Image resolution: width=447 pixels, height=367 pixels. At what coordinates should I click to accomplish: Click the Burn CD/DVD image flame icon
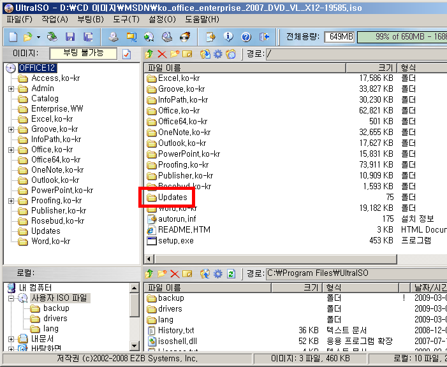[185, 37]
